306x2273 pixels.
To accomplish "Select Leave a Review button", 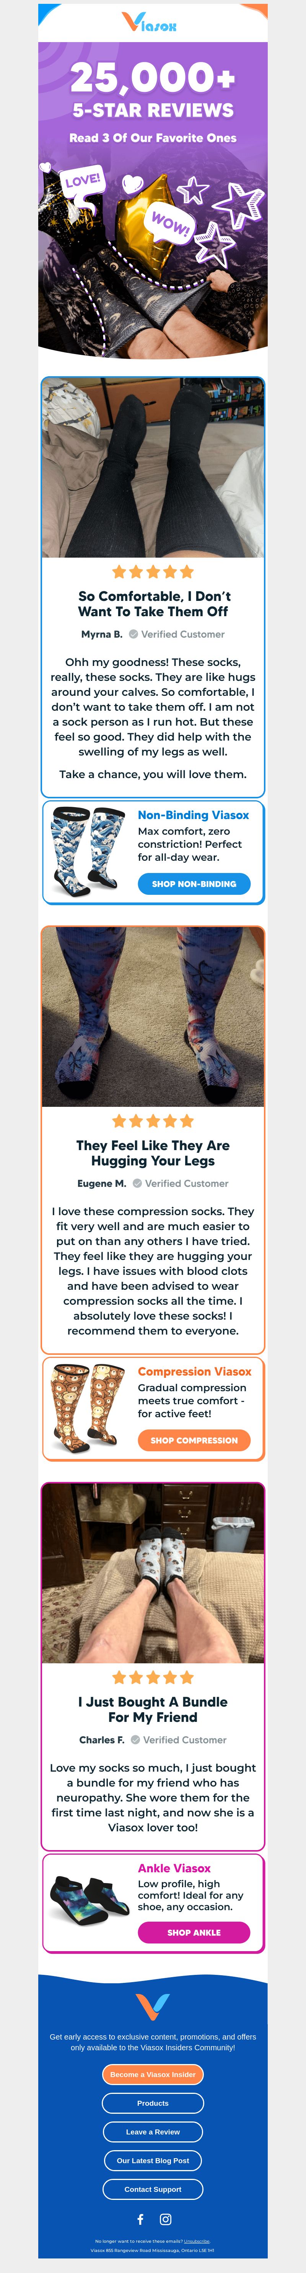I will tap(153, 2132).
